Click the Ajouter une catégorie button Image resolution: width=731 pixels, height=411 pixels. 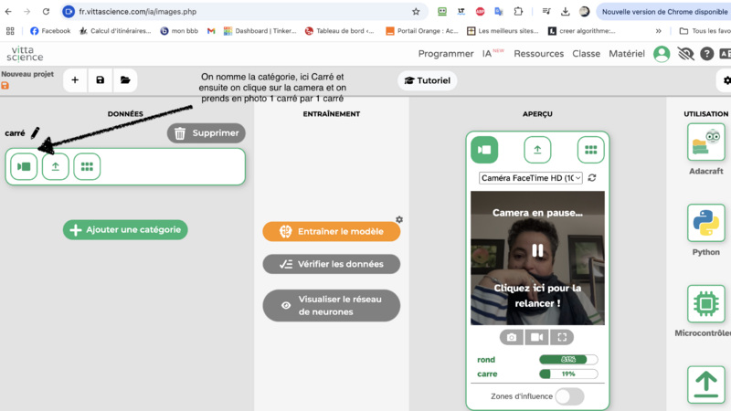coord(125,230)
